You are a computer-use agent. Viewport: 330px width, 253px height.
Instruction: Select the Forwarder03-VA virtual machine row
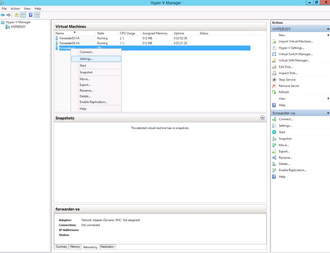click(x=153, y=38)
